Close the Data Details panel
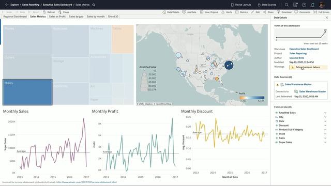 327,18
